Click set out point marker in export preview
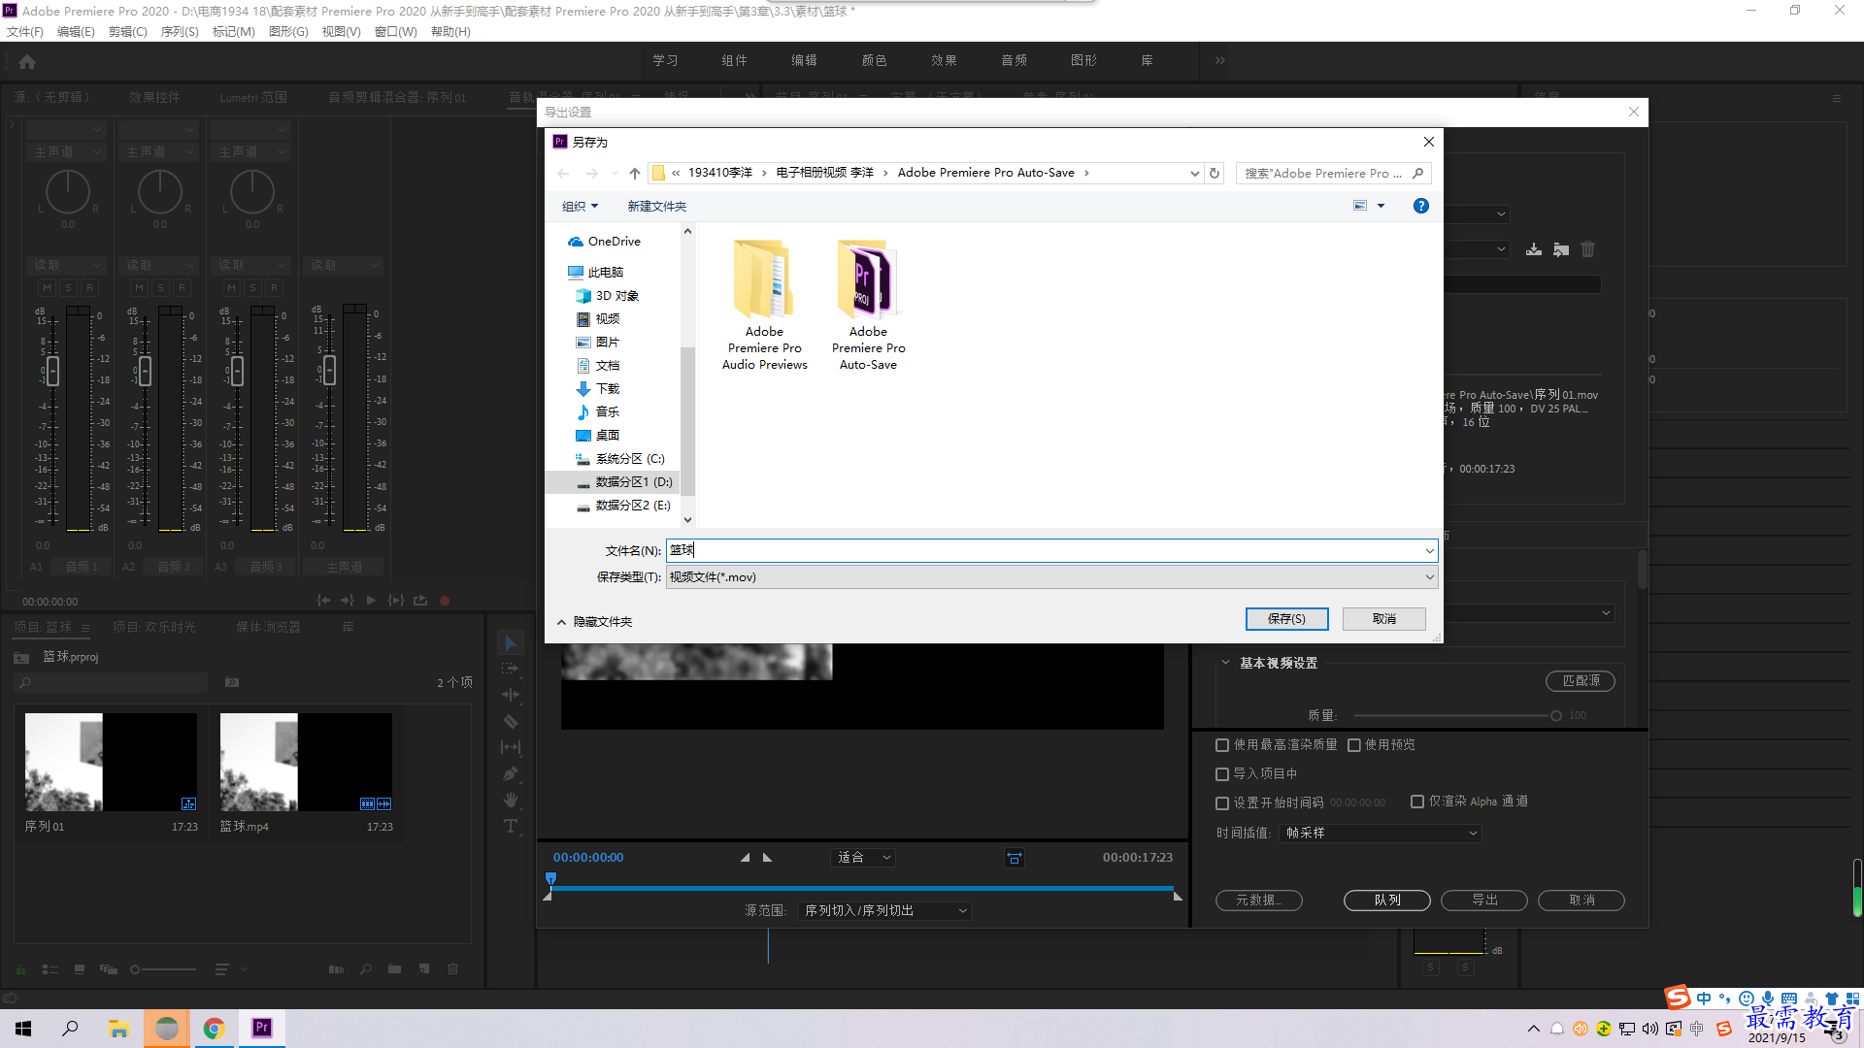The height and width of the screenshot is (1048, 1864). (768, 858)
